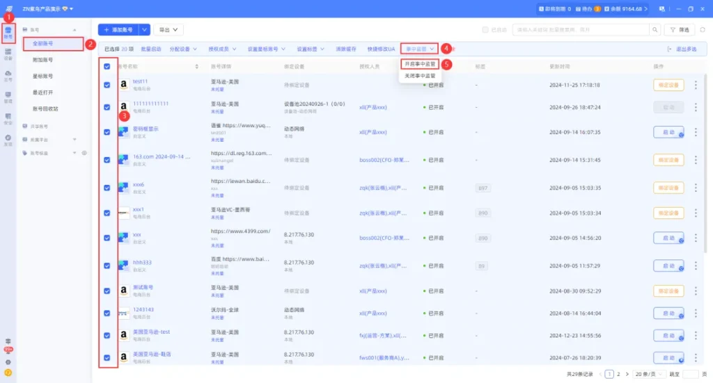
Task: Expand the 导出 export dropdown
Action: click(x=169, y=30)
